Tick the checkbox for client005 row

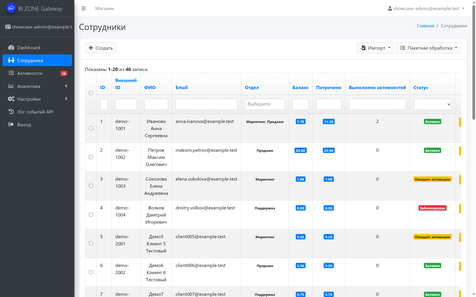pyautogui.click(x=91, y=244)
